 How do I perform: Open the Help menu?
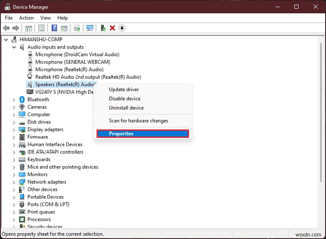click(62, 18)
